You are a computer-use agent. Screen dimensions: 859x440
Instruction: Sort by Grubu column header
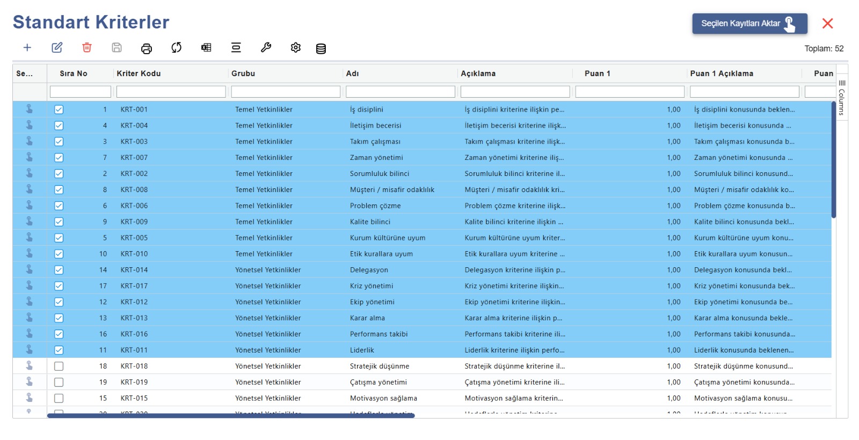coord(243,74)
